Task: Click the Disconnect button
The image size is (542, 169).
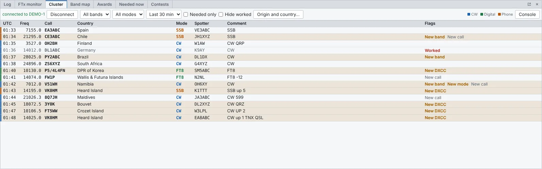Action: pos(62,14)
